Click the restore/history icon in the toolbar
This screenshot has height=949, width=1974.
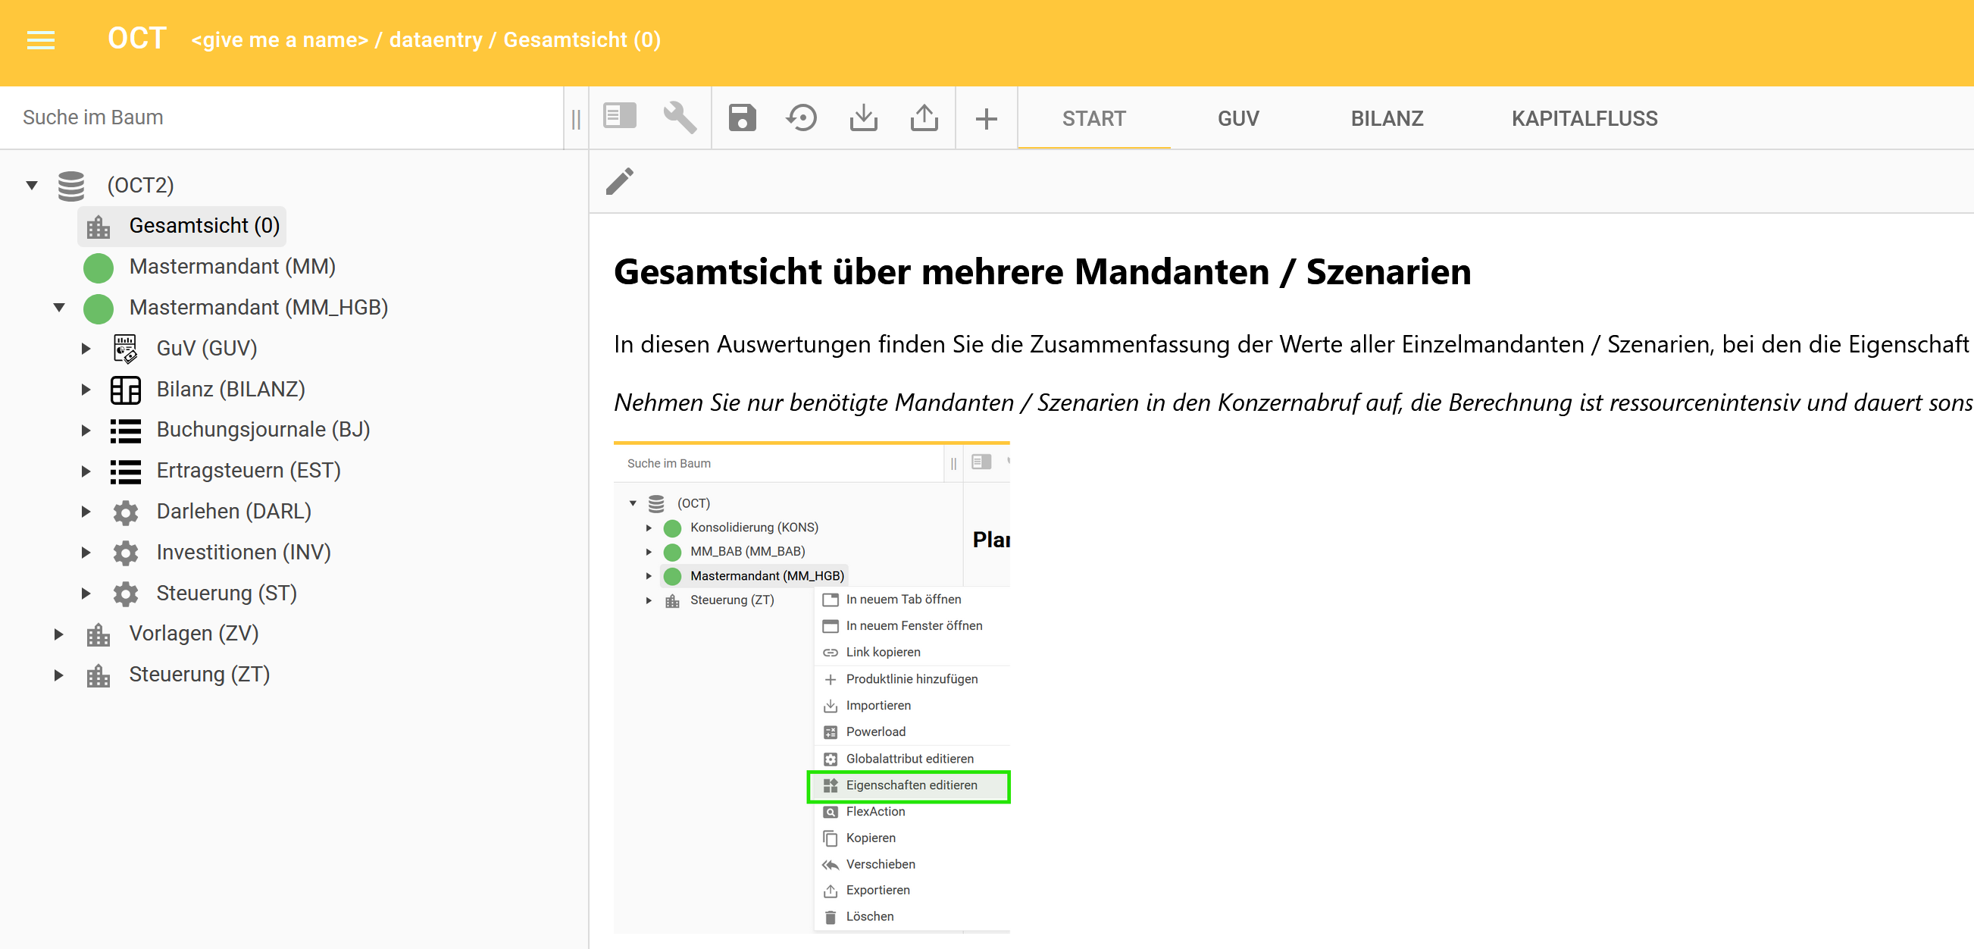tap(802, 117)
